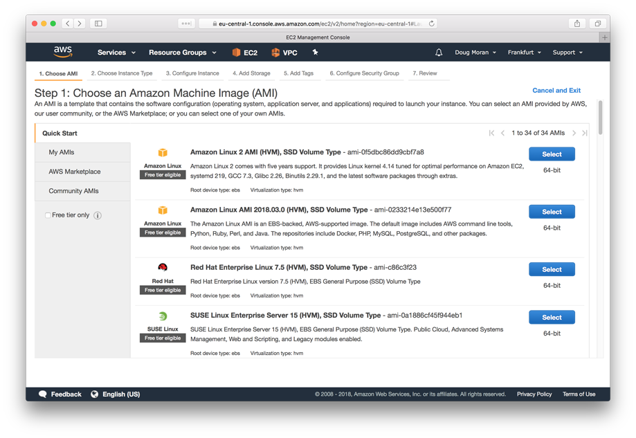Click the Amazon Linux 2 AMI title text
Image resolution: width=636 pixels, height=438 pixels.
pyautogui.click(x=265, y=152)
